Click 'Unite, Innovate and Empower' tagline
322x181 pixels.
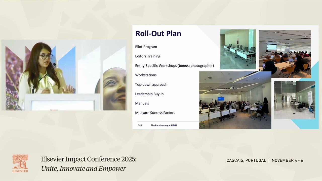[x=84, y=168]
